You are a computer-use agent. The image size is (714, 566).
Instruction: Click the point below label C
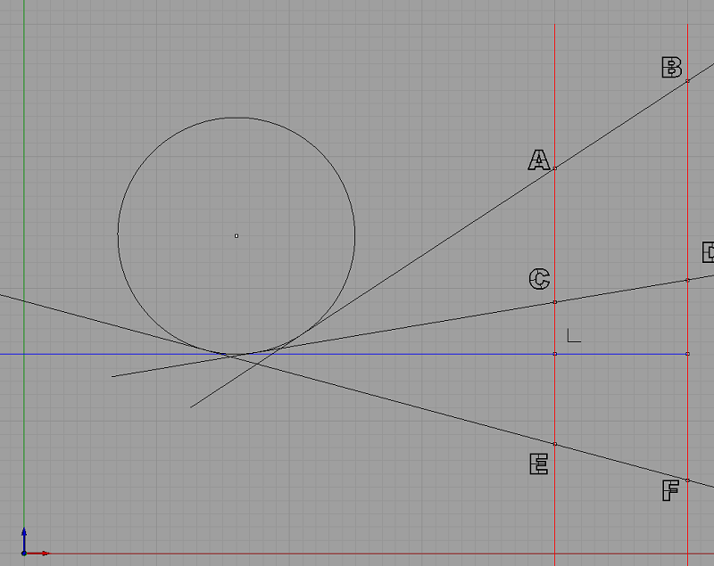(x=554, y=302)
